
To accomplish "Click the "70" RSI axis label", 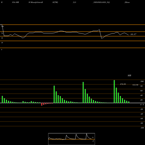I will point(2,33).
